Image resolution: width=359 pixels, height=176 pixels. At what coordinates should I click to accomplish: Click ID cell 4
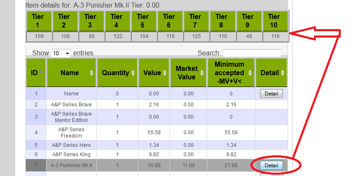36,133
